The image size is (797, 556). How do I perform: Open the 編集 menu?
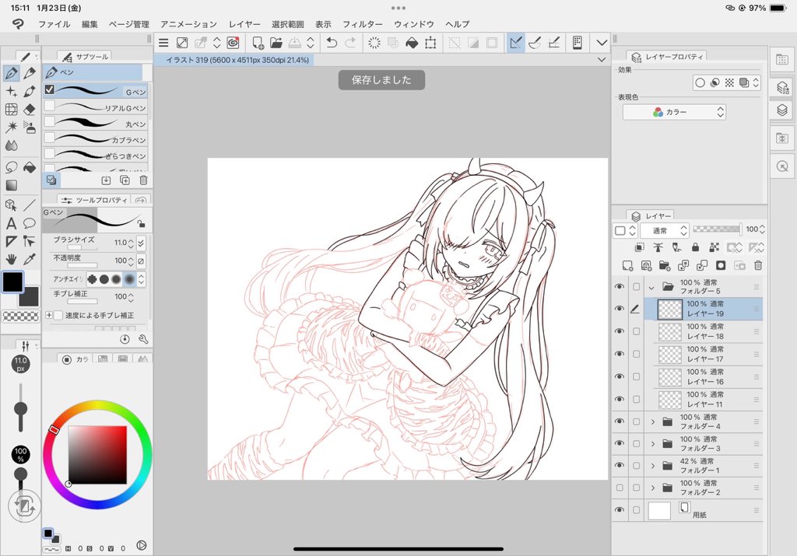point(90,24)
